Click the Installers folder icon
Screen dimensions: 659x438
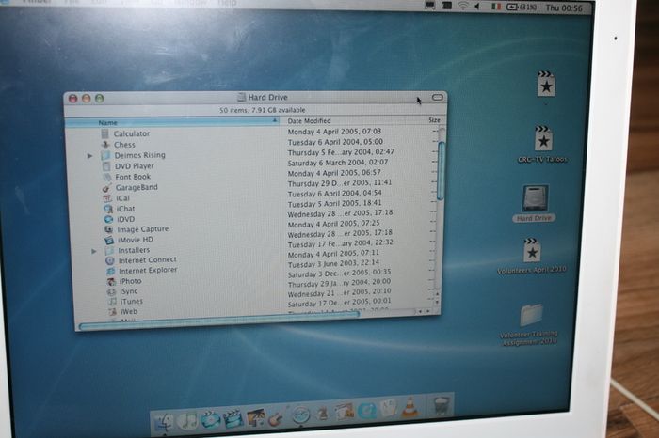[x=110, y=250]
